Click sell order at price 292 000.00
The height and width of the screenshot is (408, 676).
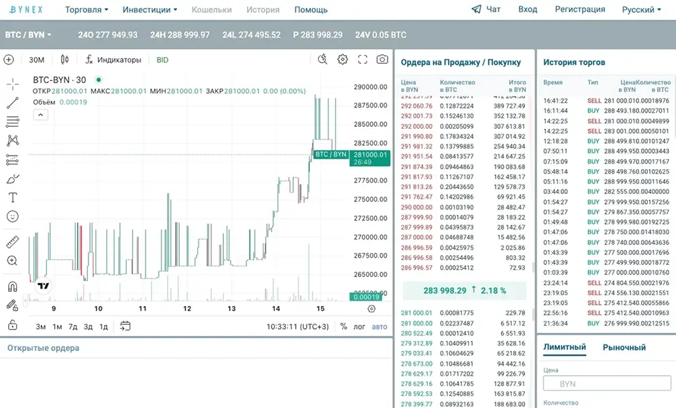[x=463, y=126]
